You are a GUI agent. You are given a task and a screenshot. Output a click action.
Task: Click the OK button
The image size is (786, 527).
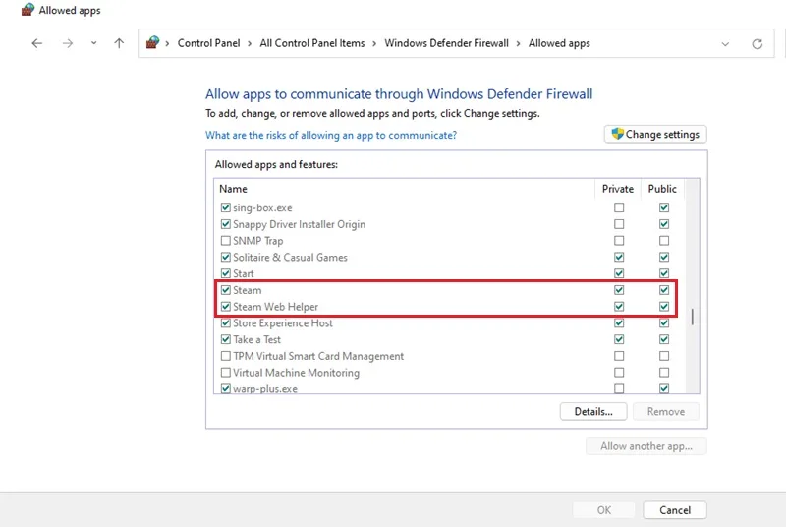[603, 510]
